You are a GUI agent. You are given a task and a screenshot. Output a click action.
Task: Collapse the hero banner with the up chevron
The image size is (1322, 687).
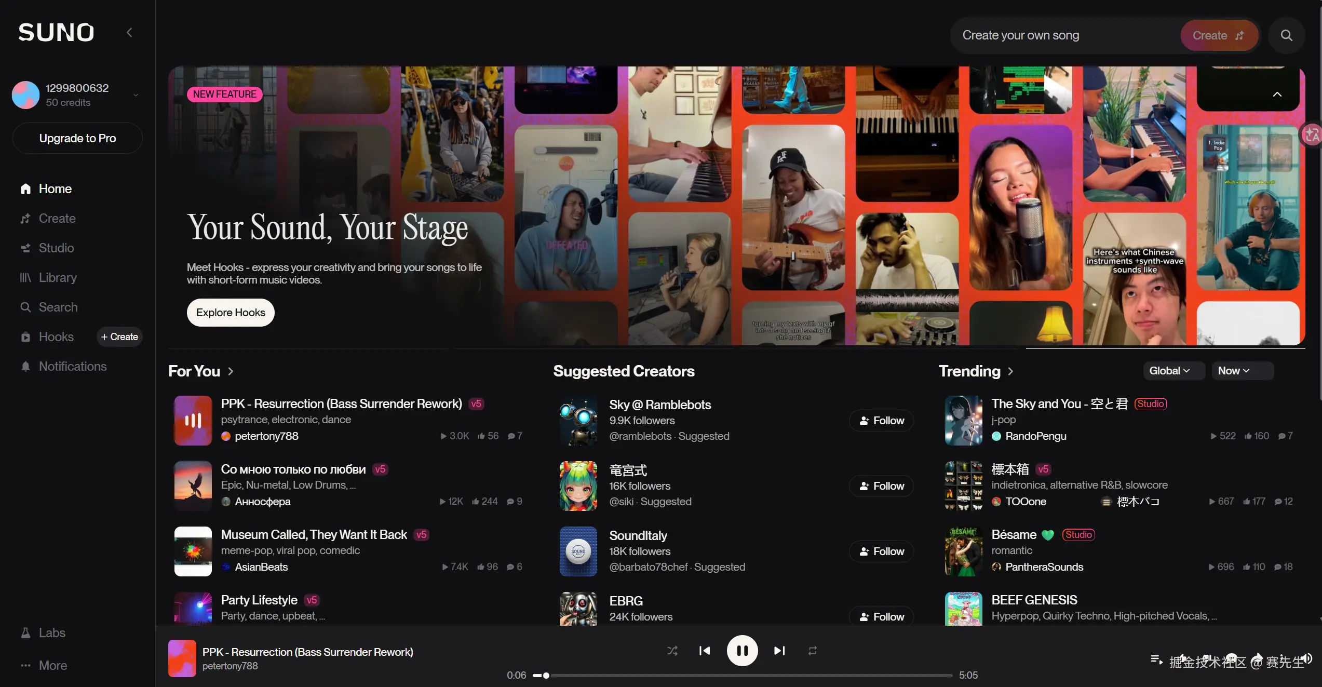(1277, 95)
